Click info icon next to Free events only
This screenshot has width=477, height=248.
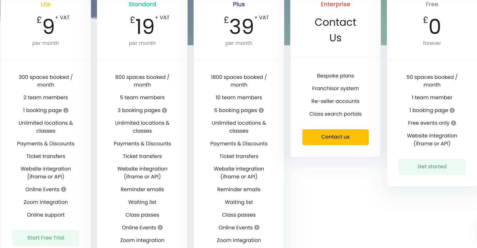click(454, 123)
